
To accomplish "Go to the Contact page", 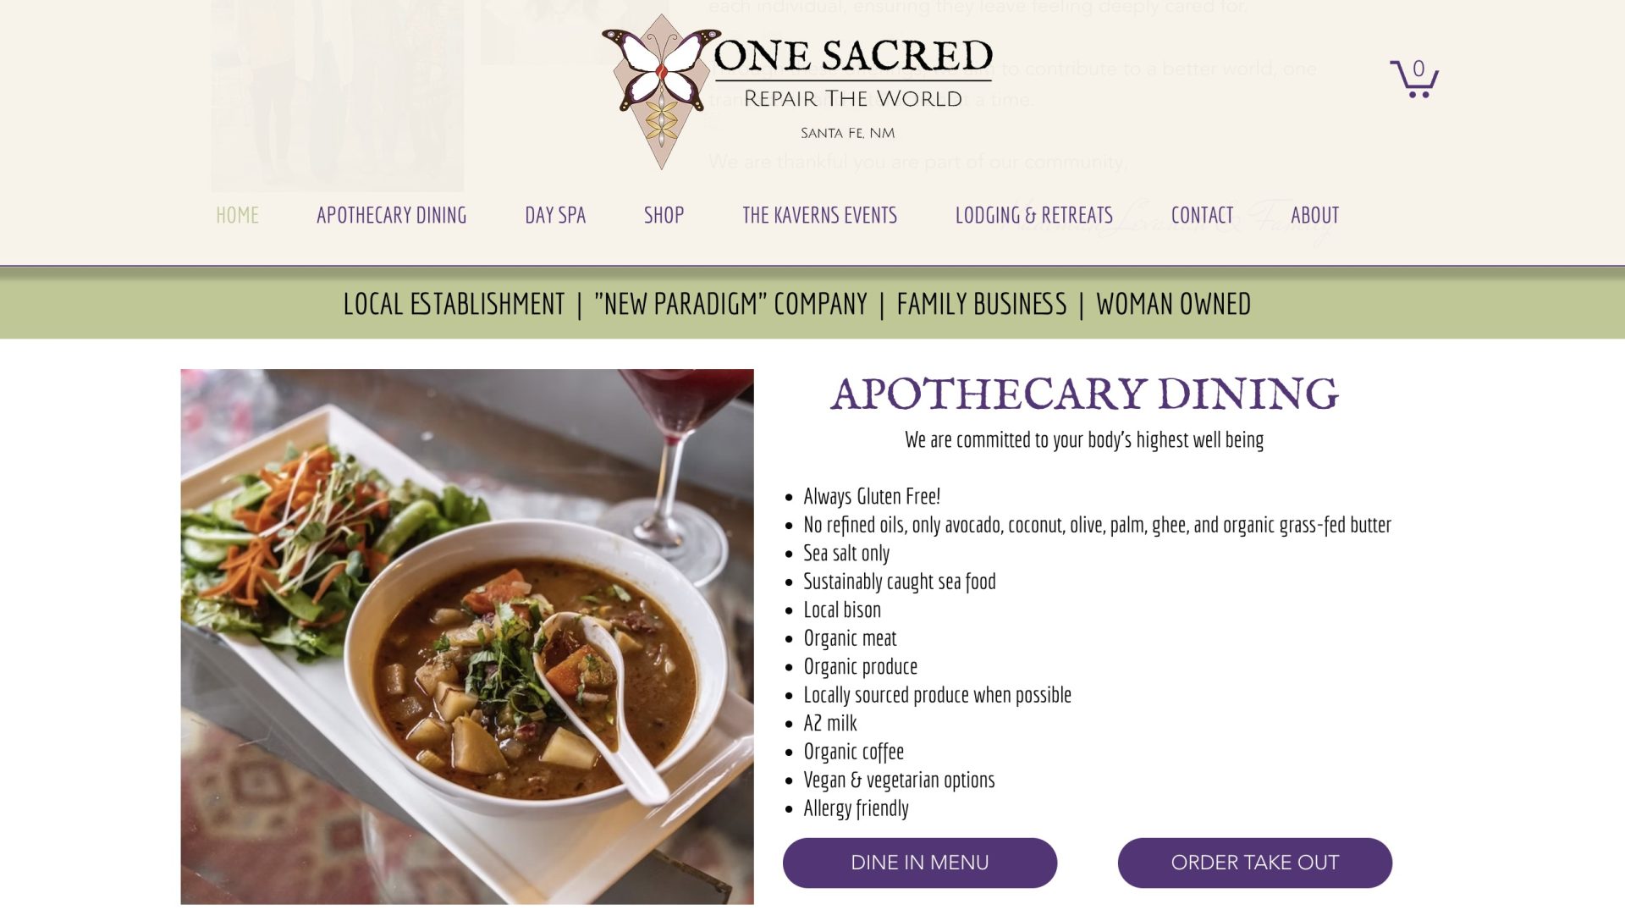I will click(x=1202, y=215).
